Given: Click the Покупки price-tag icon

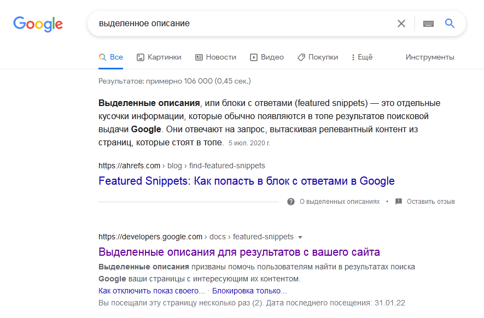Looking at the screenshot, I should coord(301,57).
